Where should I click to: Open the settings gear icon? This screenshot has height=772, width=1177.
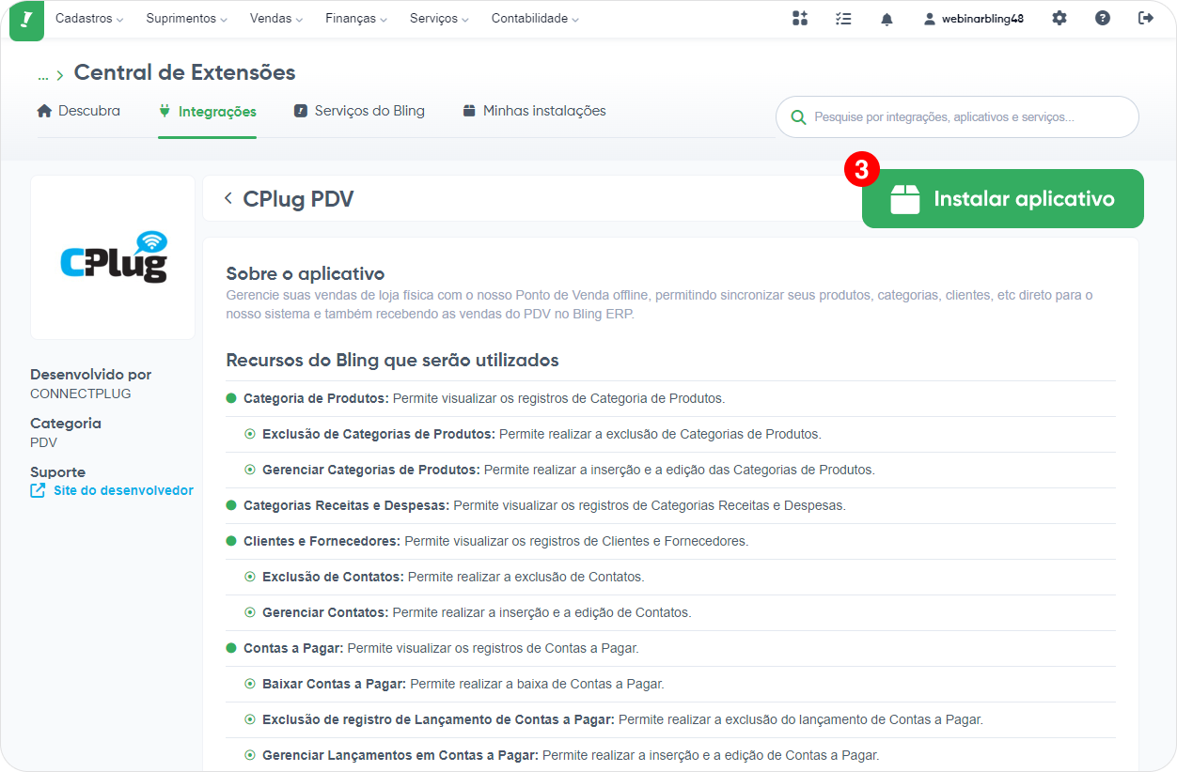(1059, 18)
